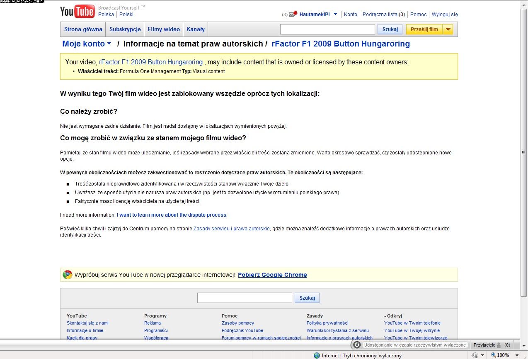Open video link in yellow notice

pyautogui.click(x=151, y=62)
